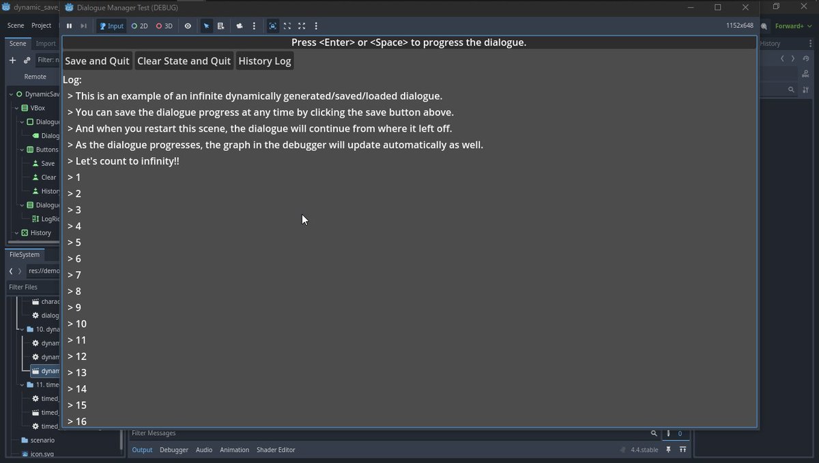Click the add child node plus icon
The height and width of the screenshot is (463, 819).
(x=12, y=60)
